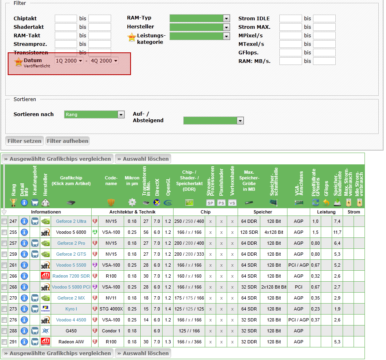The height and width of the screenshot is (360, 386).
Task: Check the Radeon AIW row checkbox
Action: (4, 342)
